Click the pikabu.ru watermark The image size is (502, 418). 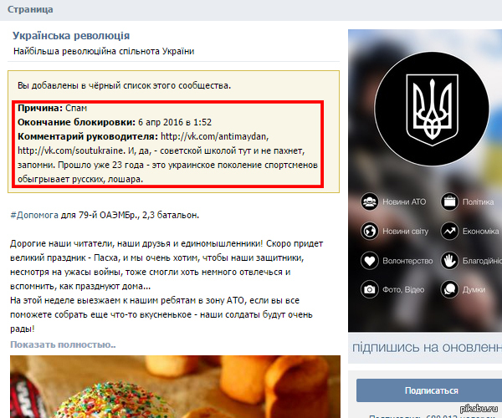tap(479, 409)
